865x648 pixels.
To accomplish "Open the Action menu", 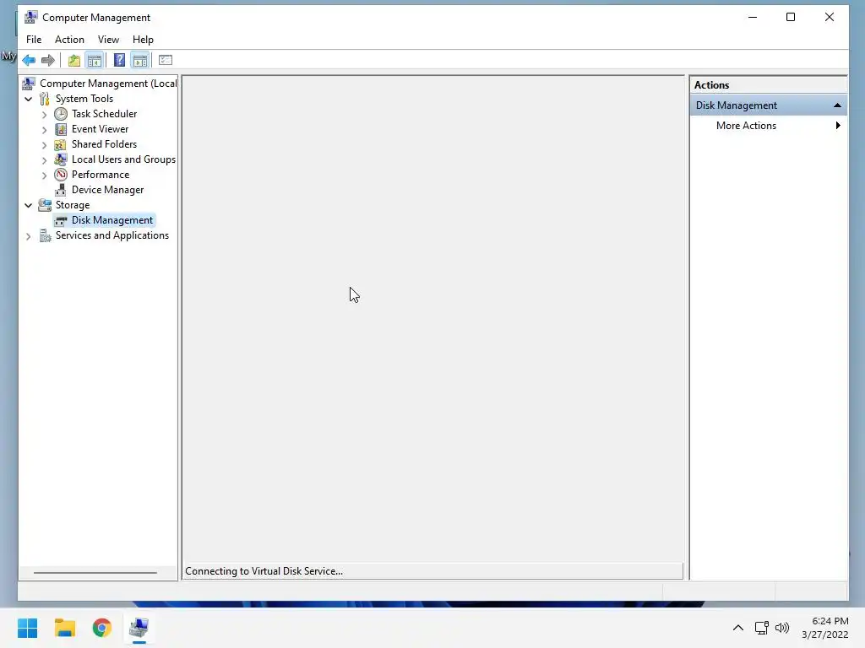I will click(69, 40).
